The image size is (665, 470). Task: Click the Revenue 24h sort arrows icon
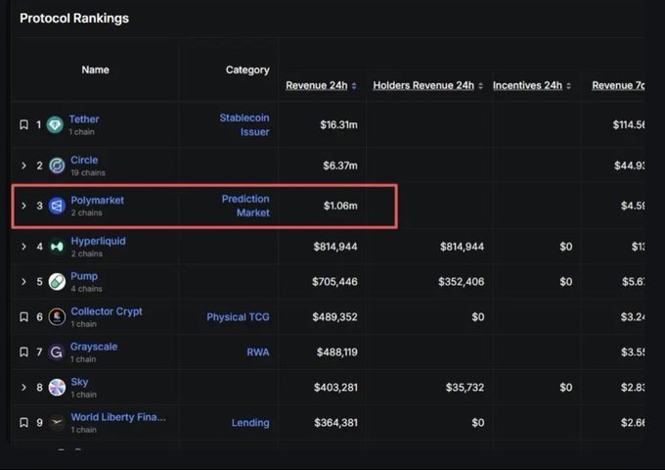(354, 86)
